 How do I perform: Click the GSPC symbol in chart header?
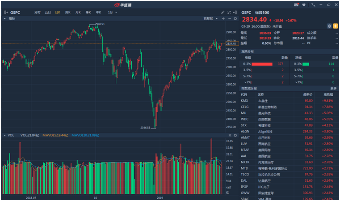[15, 13]
